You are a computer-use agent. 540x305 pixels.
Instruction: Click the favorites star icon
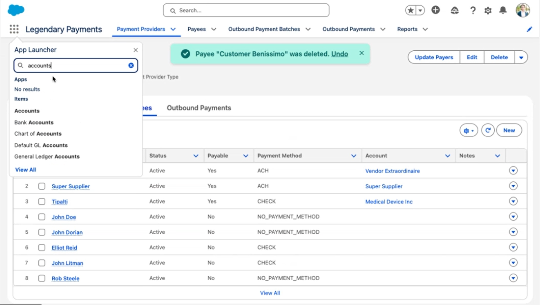pos(410,10)
